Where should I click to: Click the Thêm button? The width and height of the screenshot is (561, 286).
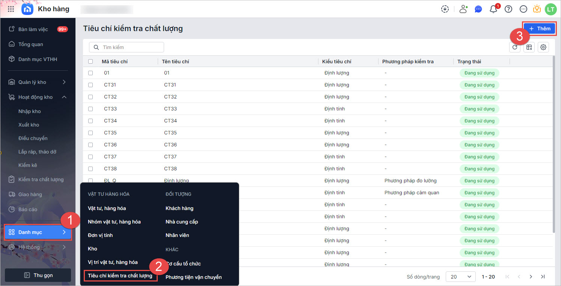(539, 28)
